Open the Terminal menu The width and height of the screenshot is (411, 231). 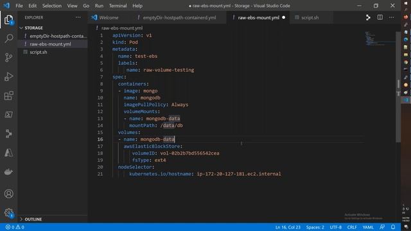coord(118,6)
